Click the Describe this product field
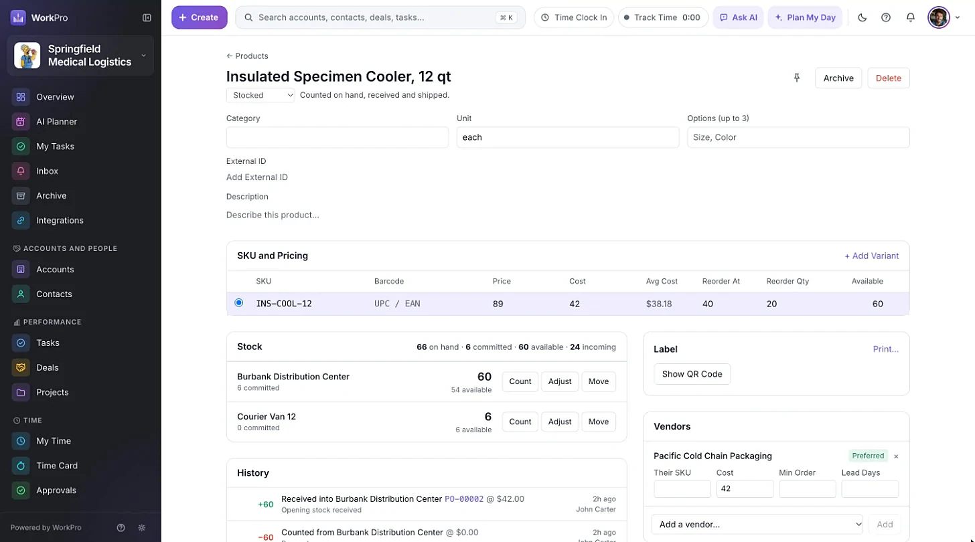975x542 pixels. (273, 215)
